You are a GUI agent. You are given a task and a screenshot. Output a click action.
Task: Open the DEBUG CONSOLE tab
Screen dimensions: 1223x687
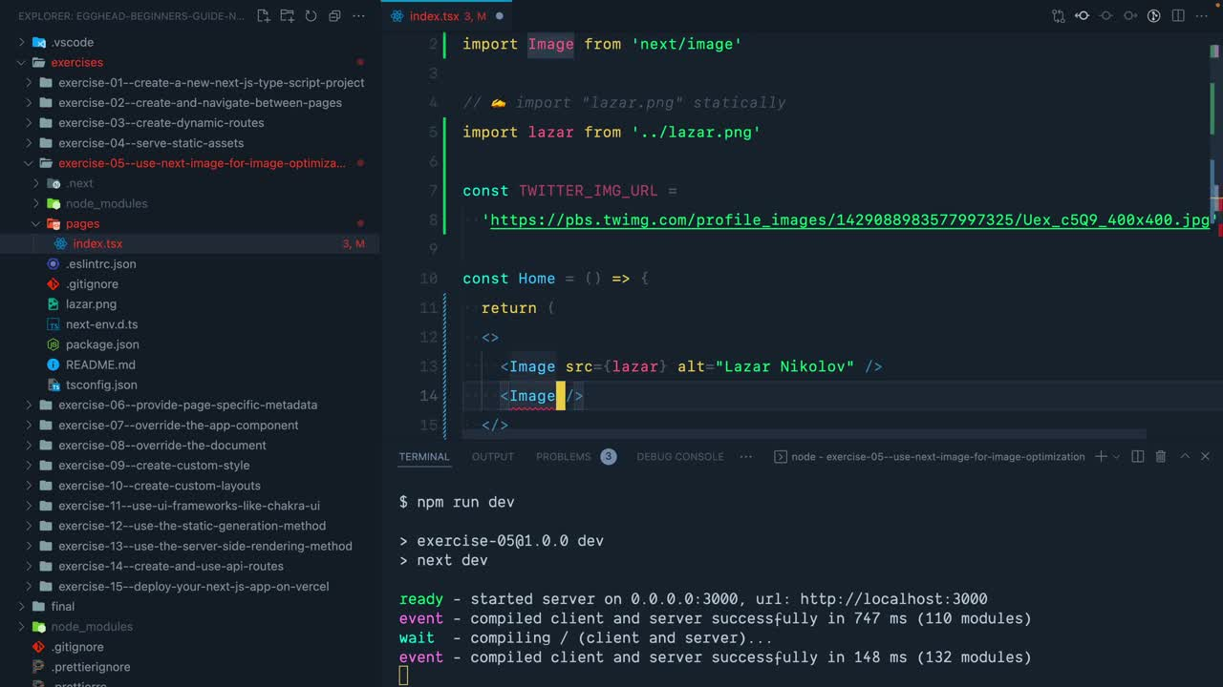point(680,457)
